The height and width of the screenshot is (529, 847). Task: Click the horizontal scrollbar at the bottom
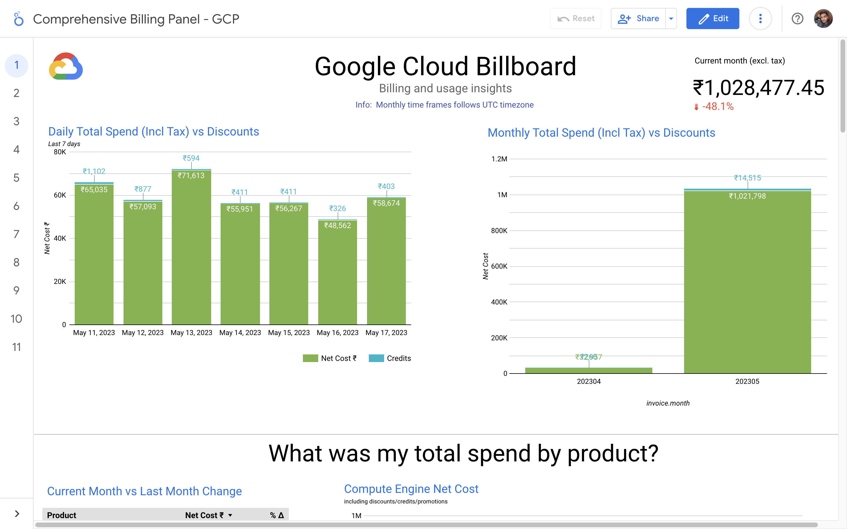tap(420, 525)
